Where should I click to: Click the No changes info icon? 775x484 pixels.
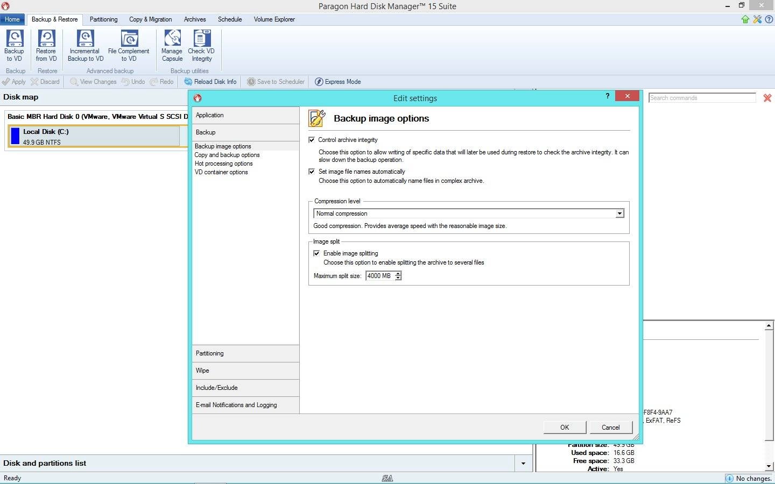tap(729, 479)
